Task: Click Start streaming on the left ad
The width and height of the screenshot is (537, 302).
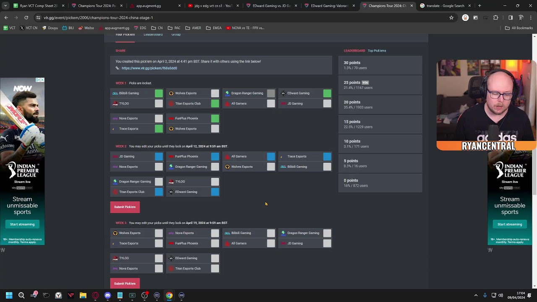Action: [x=22, y=224]
